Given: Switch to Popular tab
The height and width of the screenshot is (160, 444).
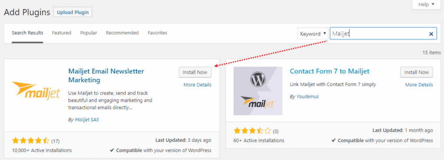Looking at the screenshot, I should [88, 33].
